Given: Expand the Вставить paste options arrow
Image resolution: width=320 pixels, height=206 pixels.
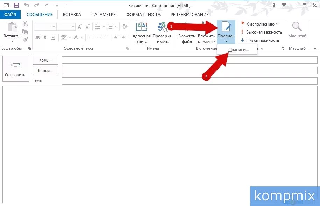Looking at the screenshot, I should coord(12,42).
